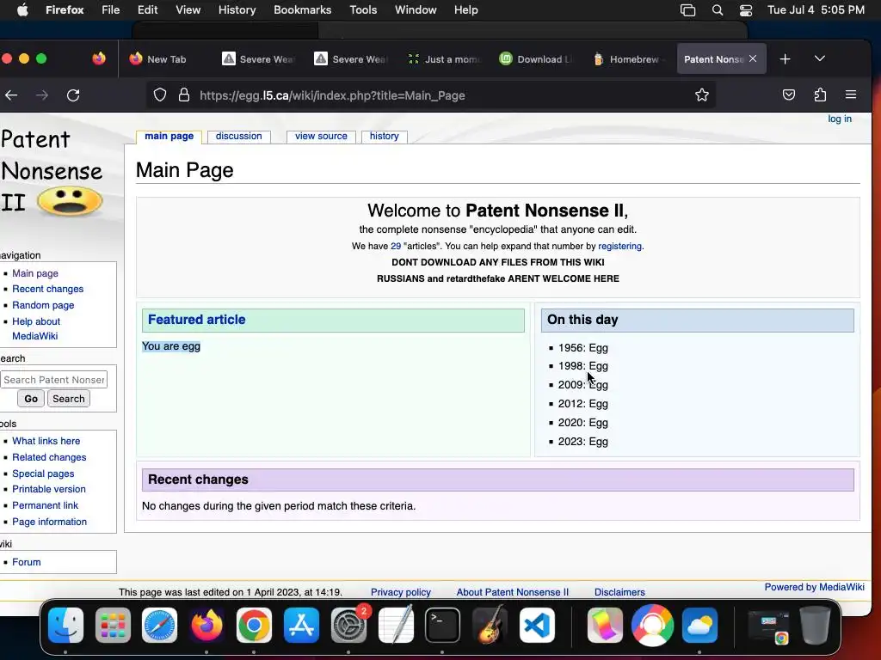Launch Safari from the dock
881x660 pixels.
pos(159,625)
